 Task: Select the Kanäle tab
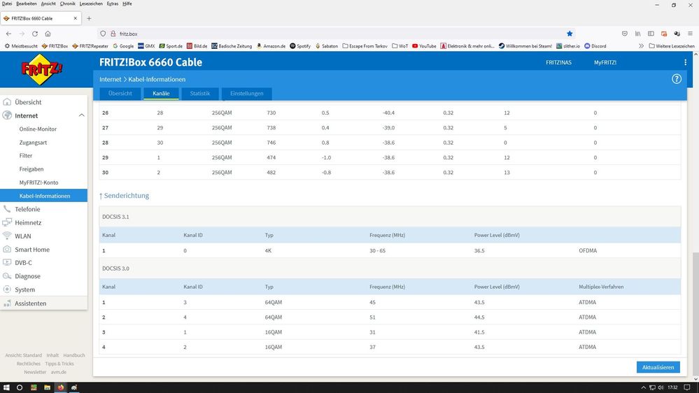point(161,94)
